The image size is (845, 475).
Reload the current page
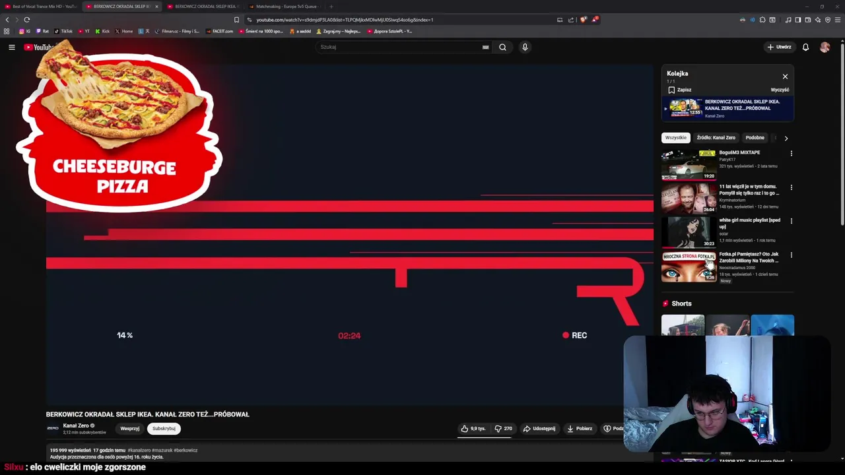pyautogui.click(x=26, y=20)
